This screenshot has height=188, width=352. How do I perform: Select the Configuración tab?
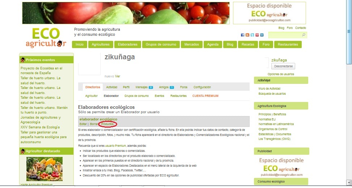202,87
